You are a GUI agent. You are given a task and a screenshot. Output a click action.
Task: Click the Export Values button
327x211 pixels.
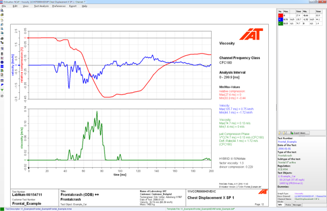(x=298, y=133)
